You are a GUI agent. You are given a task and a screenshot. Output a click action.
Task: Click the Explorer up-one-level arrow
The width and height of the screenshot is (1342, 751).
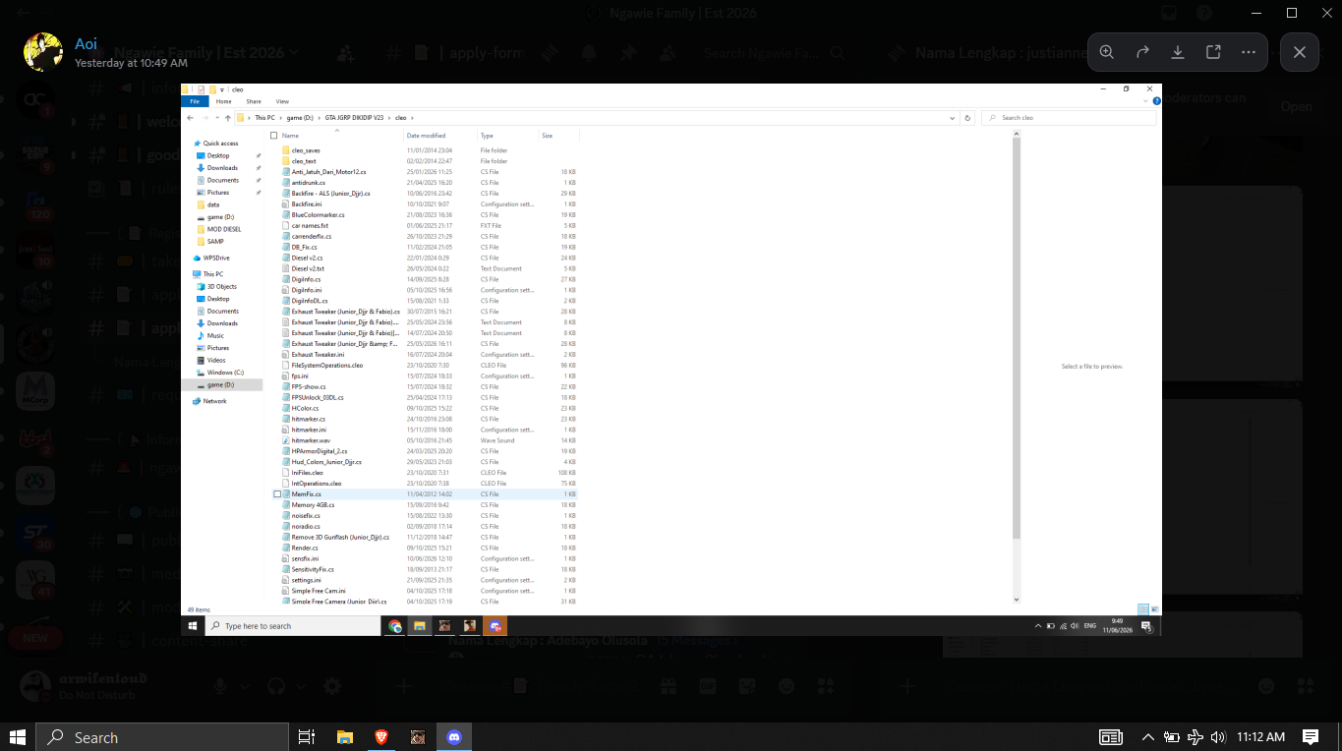point(227,118)
